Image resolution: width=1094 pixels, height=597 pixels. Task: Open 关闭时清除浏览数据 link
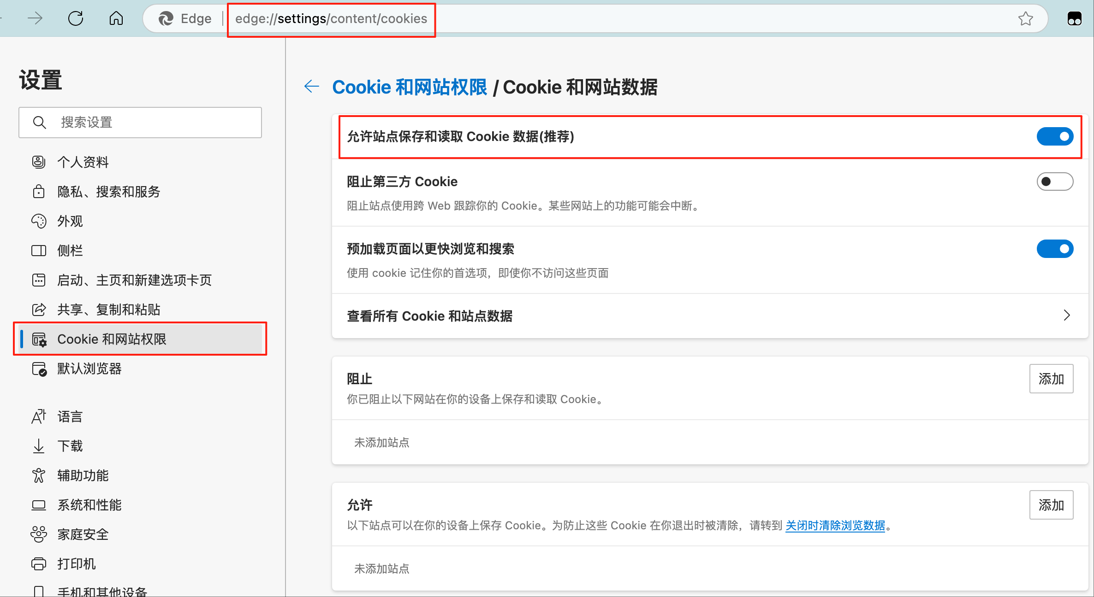click(x=835, y=526)
